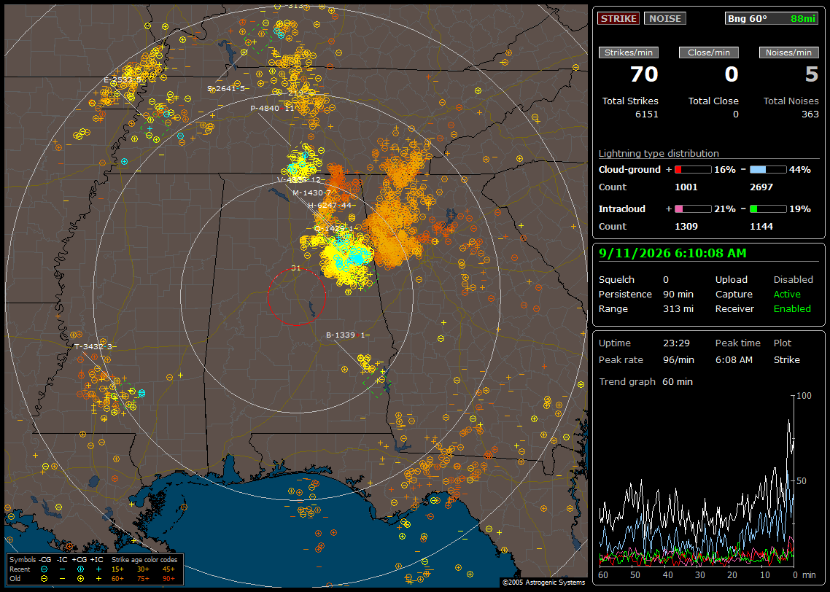Click the Noises/min label box
This screenshot has width=830, height=592.
pyautogui.click(x=788, y=52)
